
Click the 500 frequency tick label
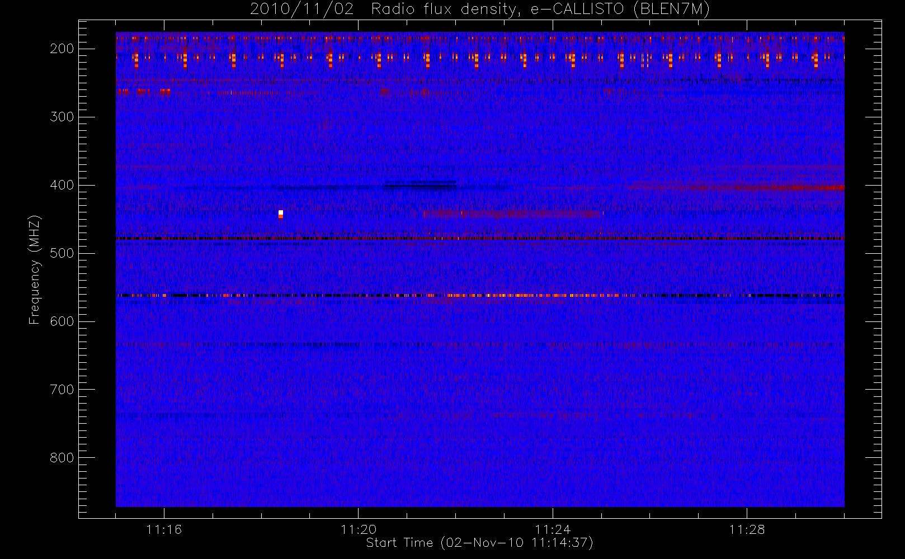point(62,253)
